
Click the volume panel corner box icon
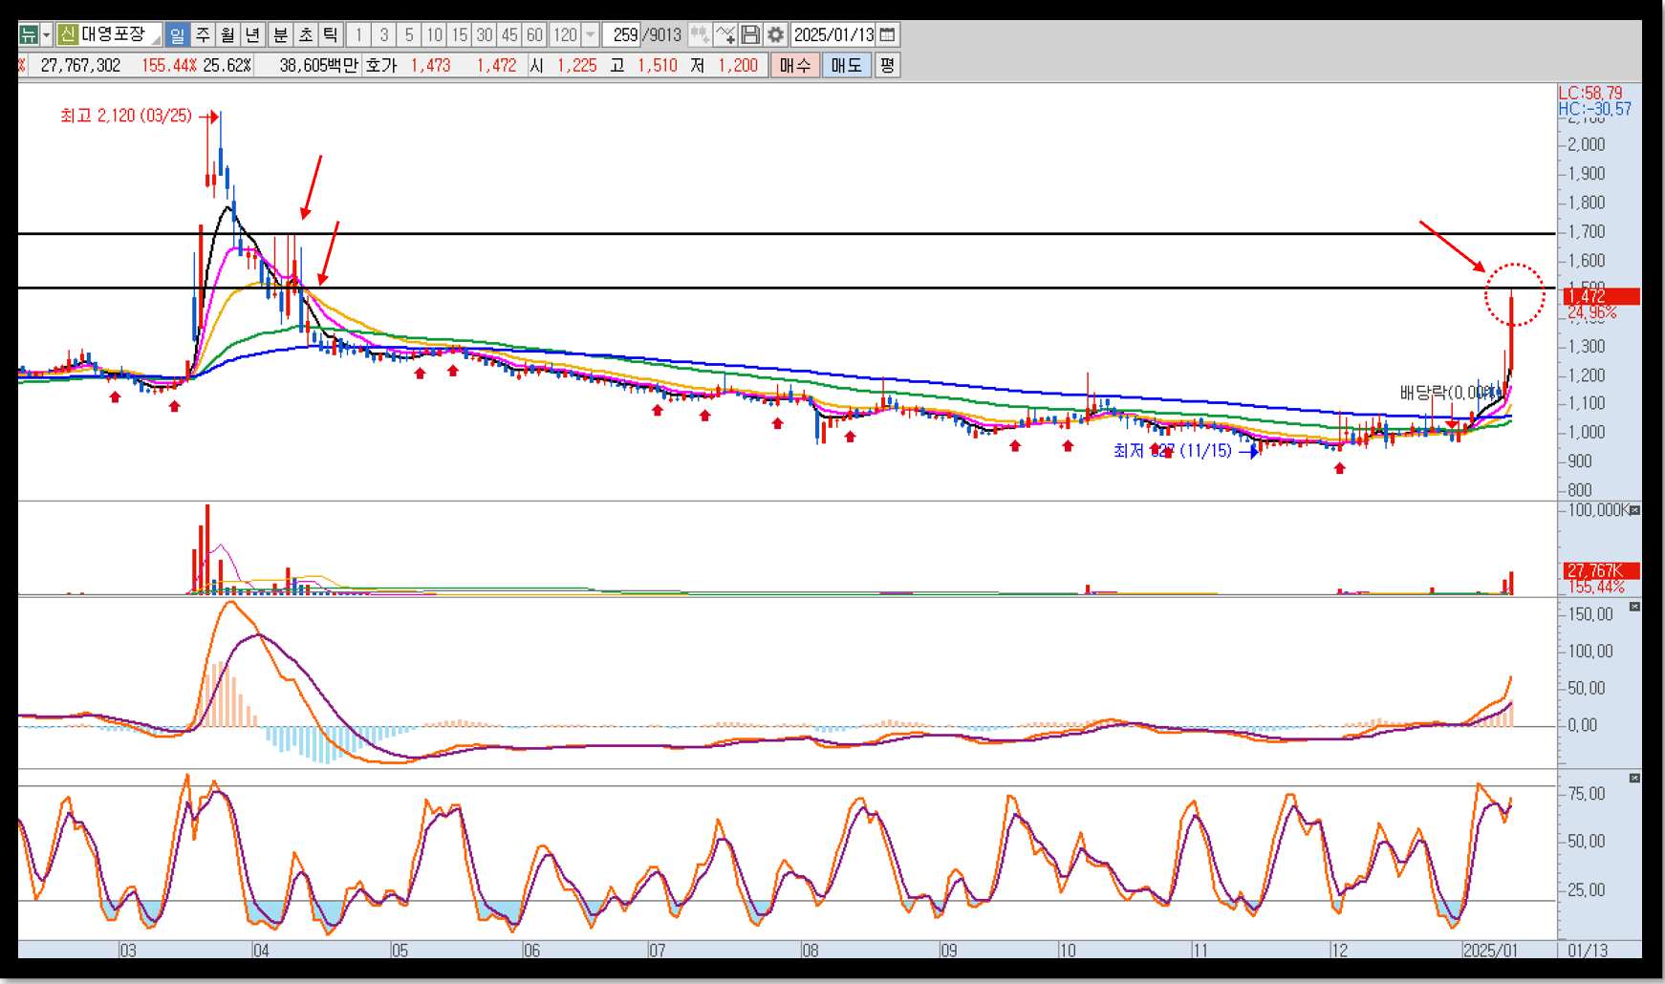1634,511
